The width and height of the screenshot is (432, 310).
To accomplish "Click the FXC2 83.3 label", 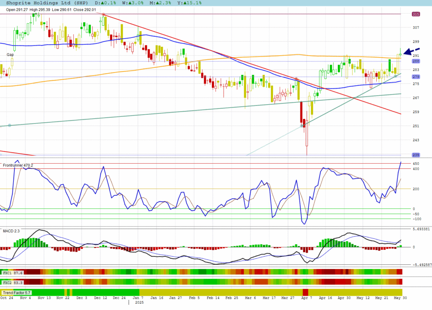I will pyautogui.click(x=13, y=283).
